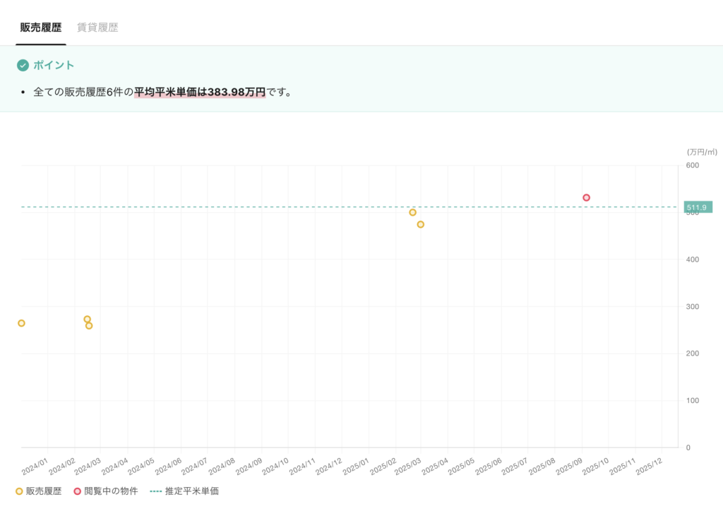Click the green checkmark icon beside ポイント
The width and height of the screenshot is (723, 521).
[23, 65]
